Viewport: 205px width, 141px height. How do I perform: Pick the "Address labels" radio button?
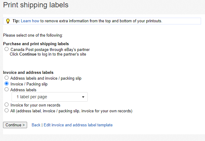[x=7, y=90]
